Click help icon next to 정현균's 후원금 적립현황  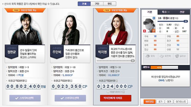(26, 81)
